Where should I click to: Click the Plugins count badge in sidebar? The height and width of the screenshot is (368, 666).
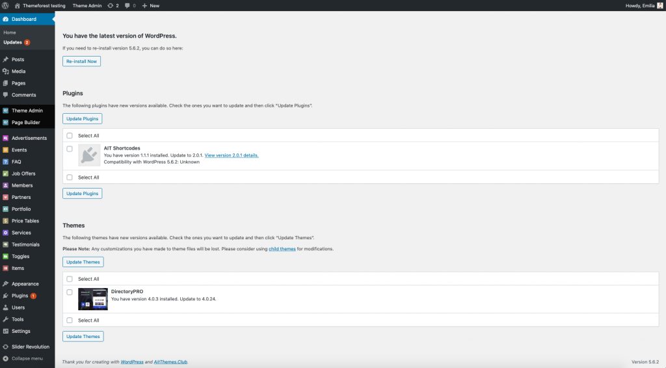[x=33, y=296]
